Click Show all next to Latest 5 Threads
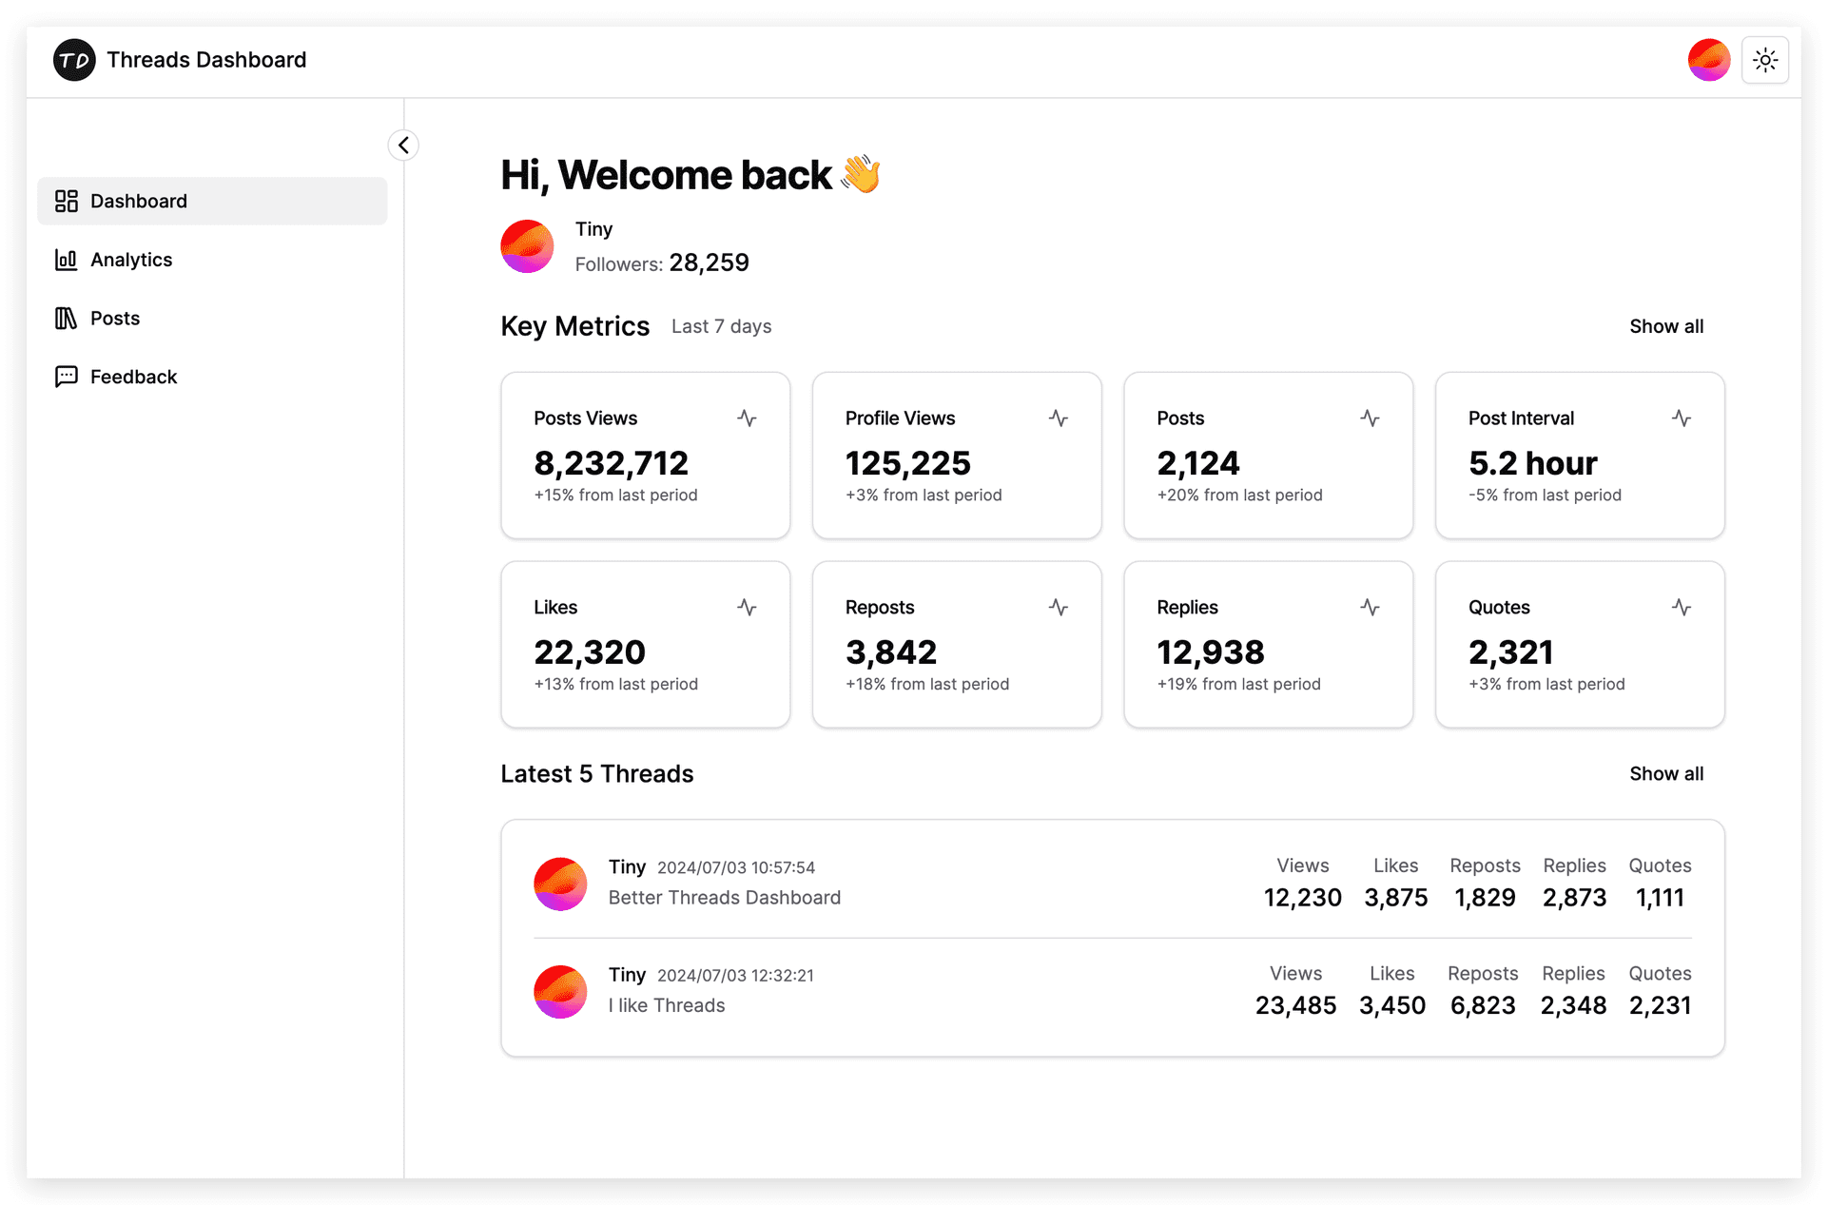The height and width of the screenshot is (1205, 1828). click(x=1666, y=773)
